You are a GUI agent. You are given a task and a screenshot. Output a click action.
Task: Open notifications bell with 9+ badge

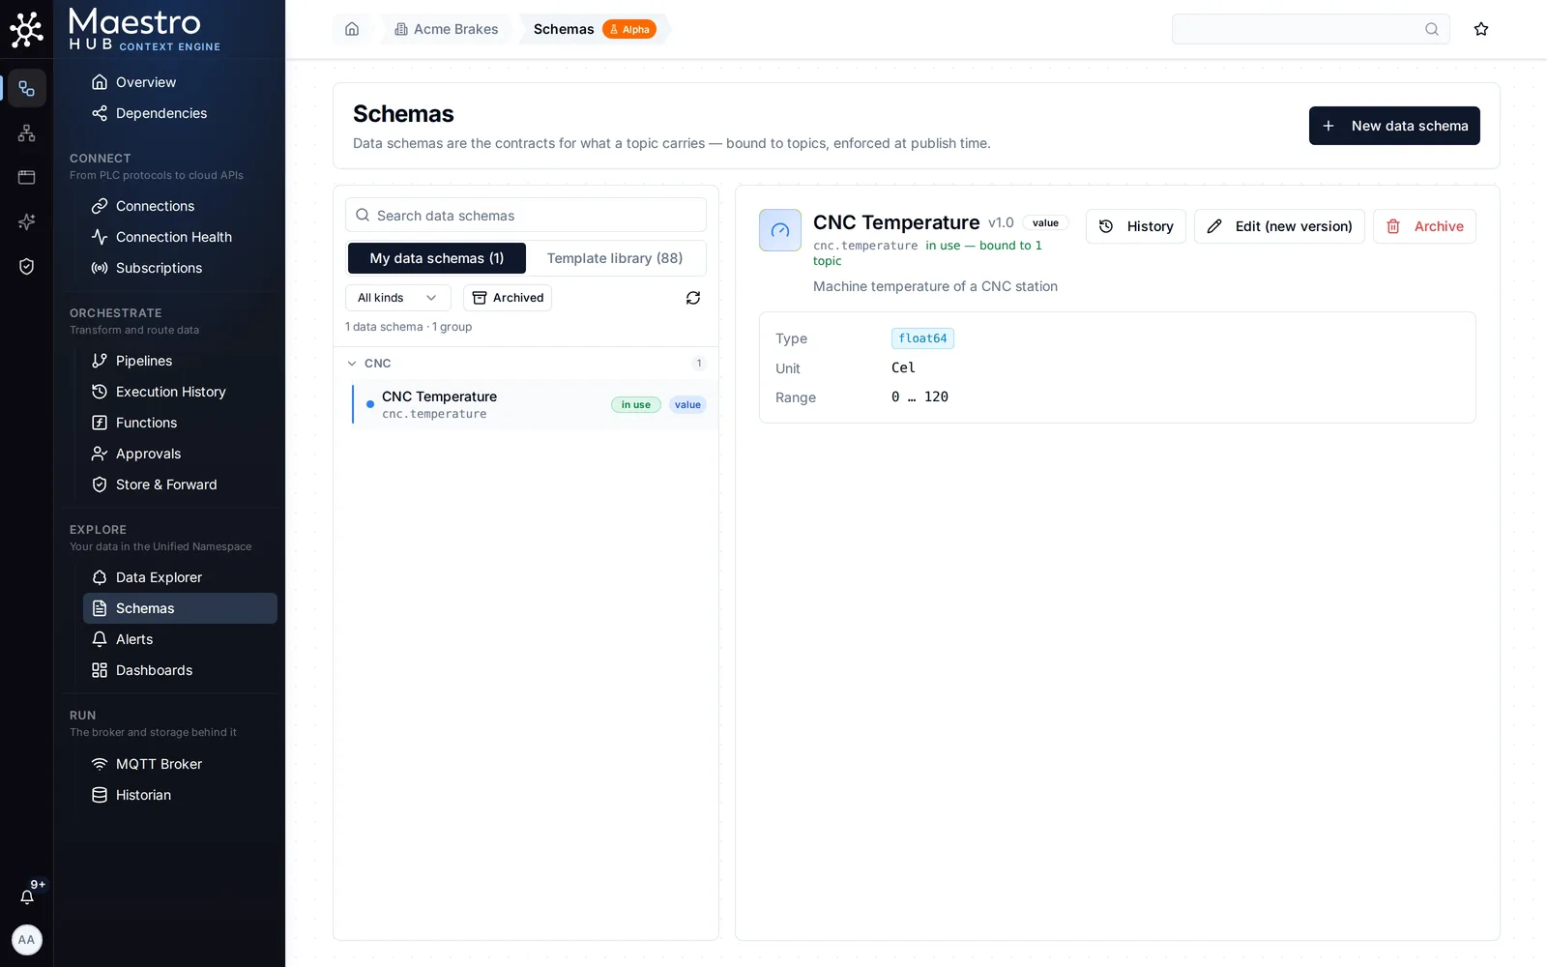tap(27, 896)
